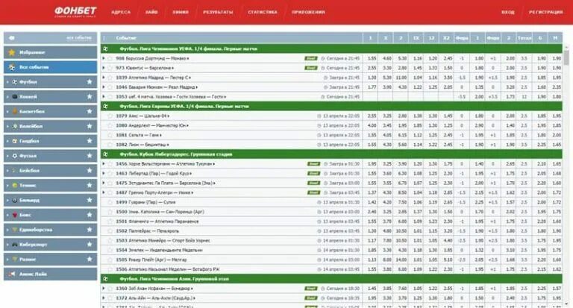Click the football icon in the Лига Европы УЕФА header

[x=106, y=107]
